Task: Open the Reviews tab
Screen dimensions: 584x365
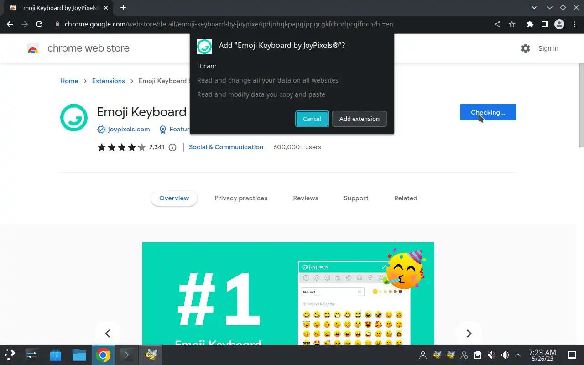Action: [306, 198]
